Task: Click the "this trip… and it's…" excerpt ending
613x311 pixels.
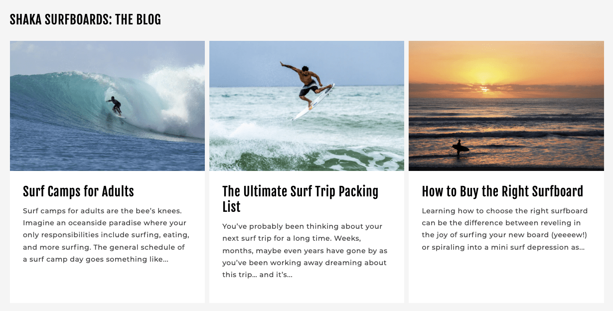Action: pyautogui.click(x=257, y=275)
